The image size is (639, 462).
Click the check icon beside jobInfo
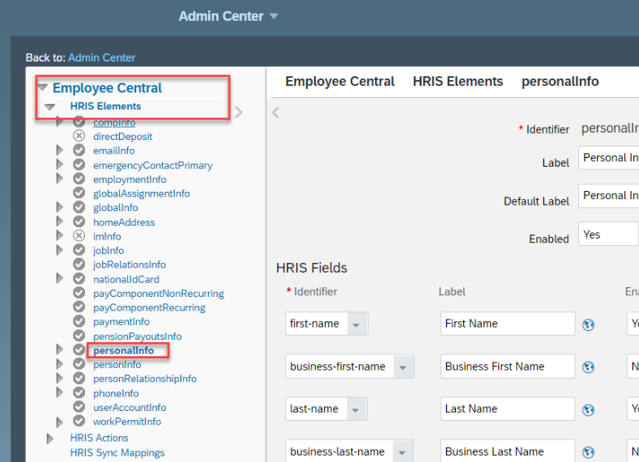(79, 250)
